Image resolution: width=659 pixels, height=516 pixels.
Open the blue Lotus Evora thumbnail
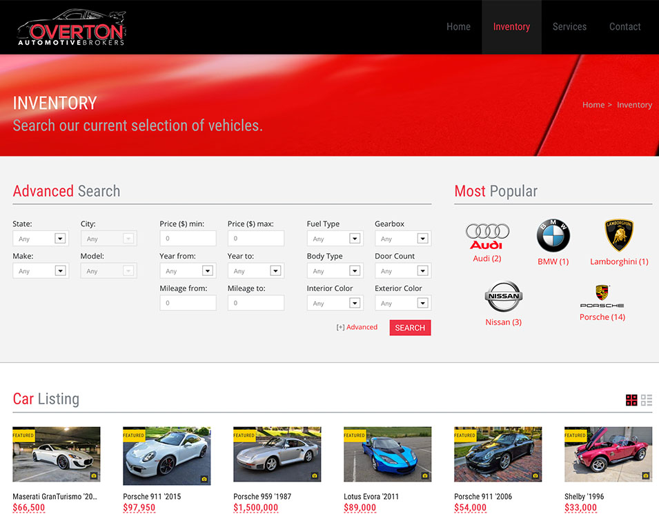388,454
